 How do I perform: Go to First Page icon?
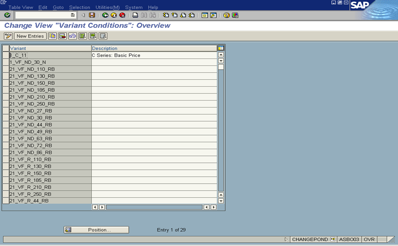click(166, 15)
